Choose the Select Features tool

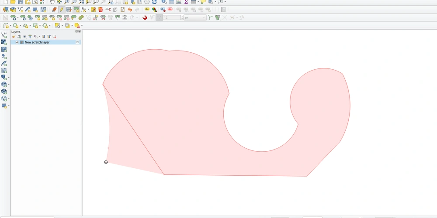57,25
